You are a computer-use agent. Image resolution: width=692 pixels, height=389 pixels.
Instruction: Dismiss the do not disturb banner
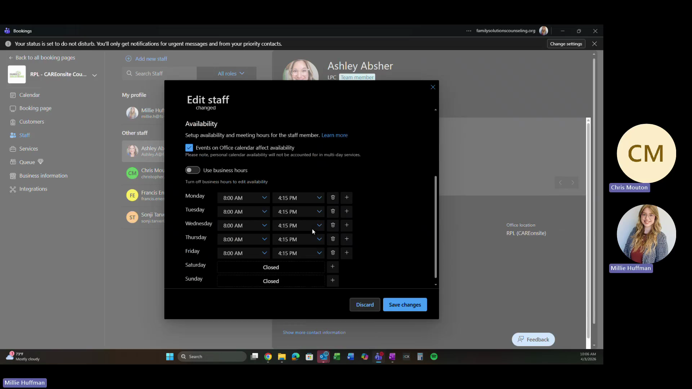pyautogui.click(x=594, y=44)
